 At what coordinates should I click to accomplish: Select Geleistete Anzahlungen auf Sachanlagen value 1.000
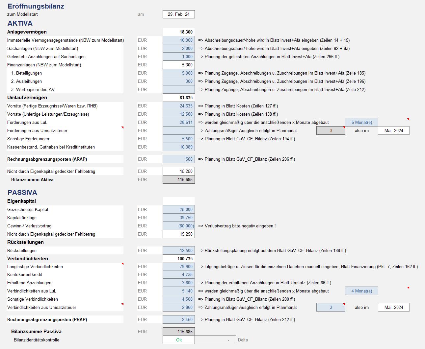[x=179, y=57]
